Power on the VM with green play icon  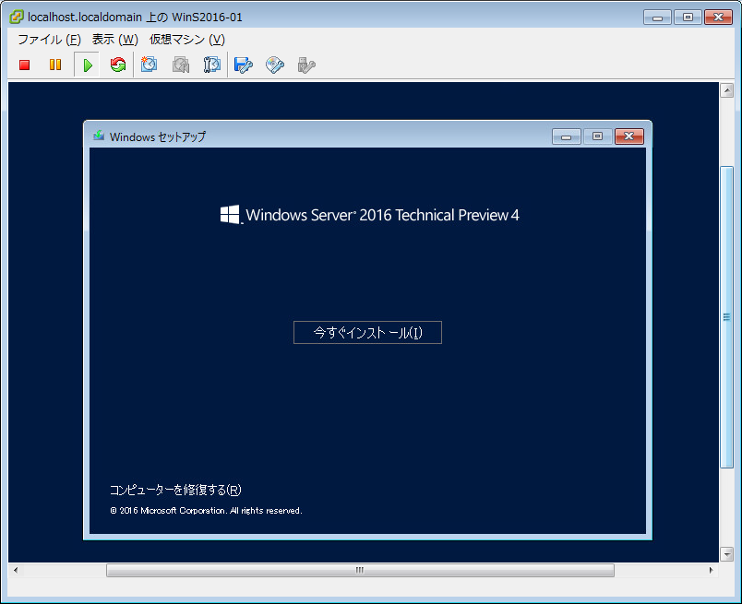tap(87, 65)
